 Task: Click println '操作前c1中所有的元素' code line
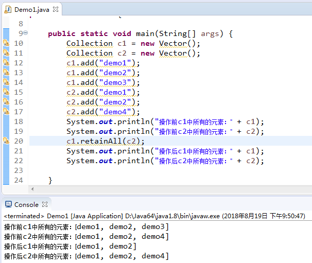(x=165, y=121)
